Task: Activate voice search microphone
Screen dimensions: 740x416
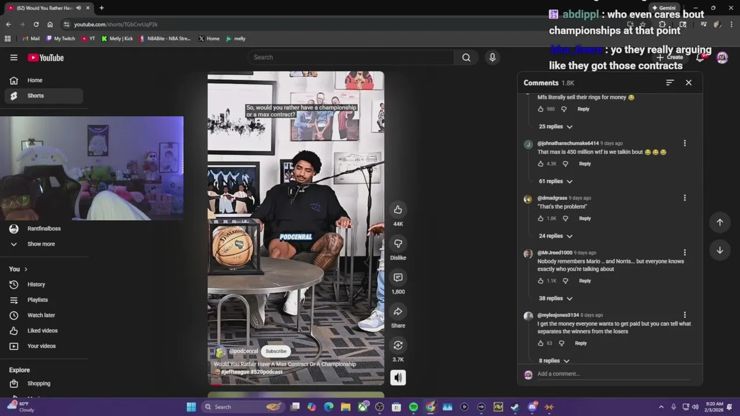Action: [x=493, y=57]
